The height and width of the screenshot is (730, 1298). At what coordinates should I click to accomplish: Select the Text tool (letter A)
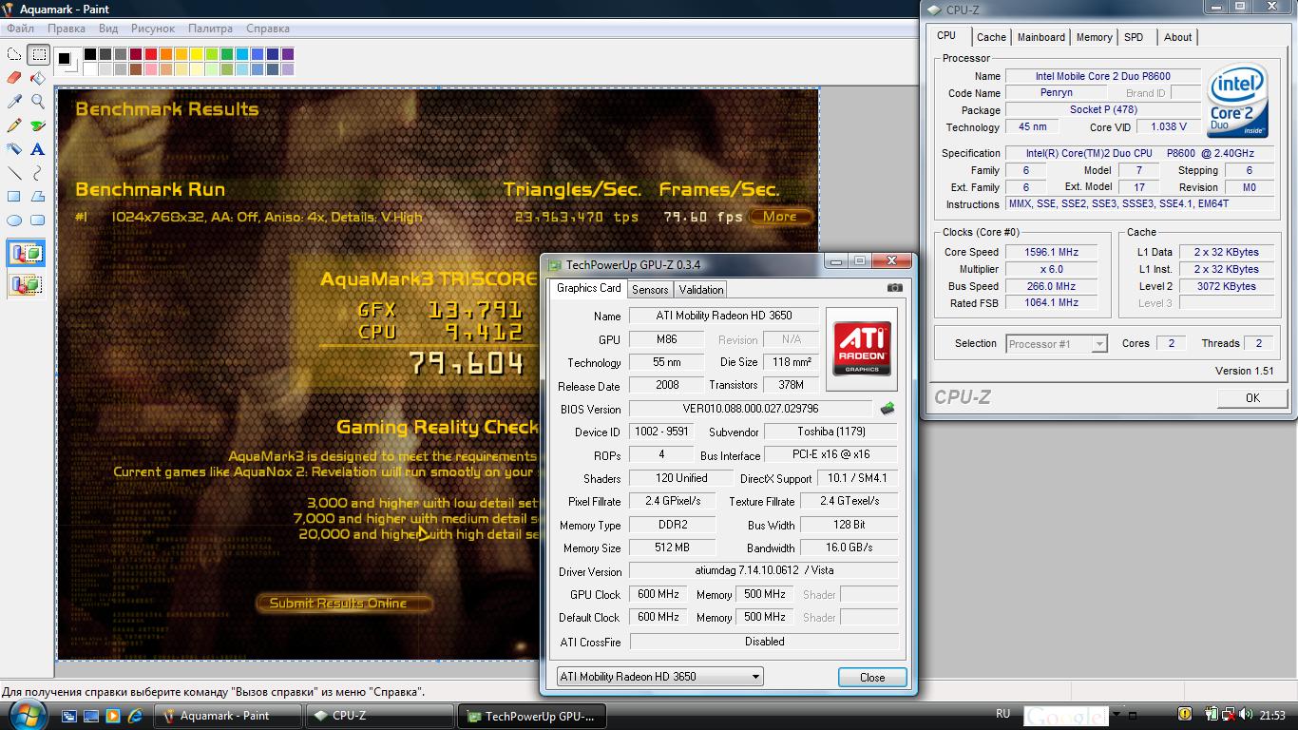click(38, 149)
